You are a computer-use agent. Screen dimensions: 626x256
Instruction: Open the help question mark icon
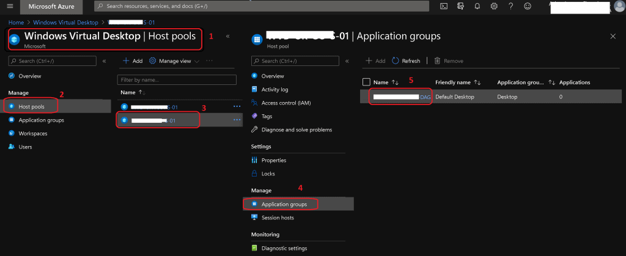coord(510,6)
